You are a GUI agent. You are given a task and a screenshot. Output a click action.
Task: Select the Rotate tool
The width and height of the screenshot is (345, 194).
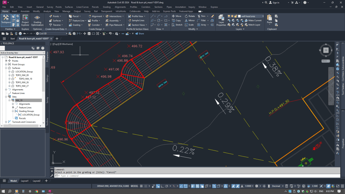pos(190,16)
